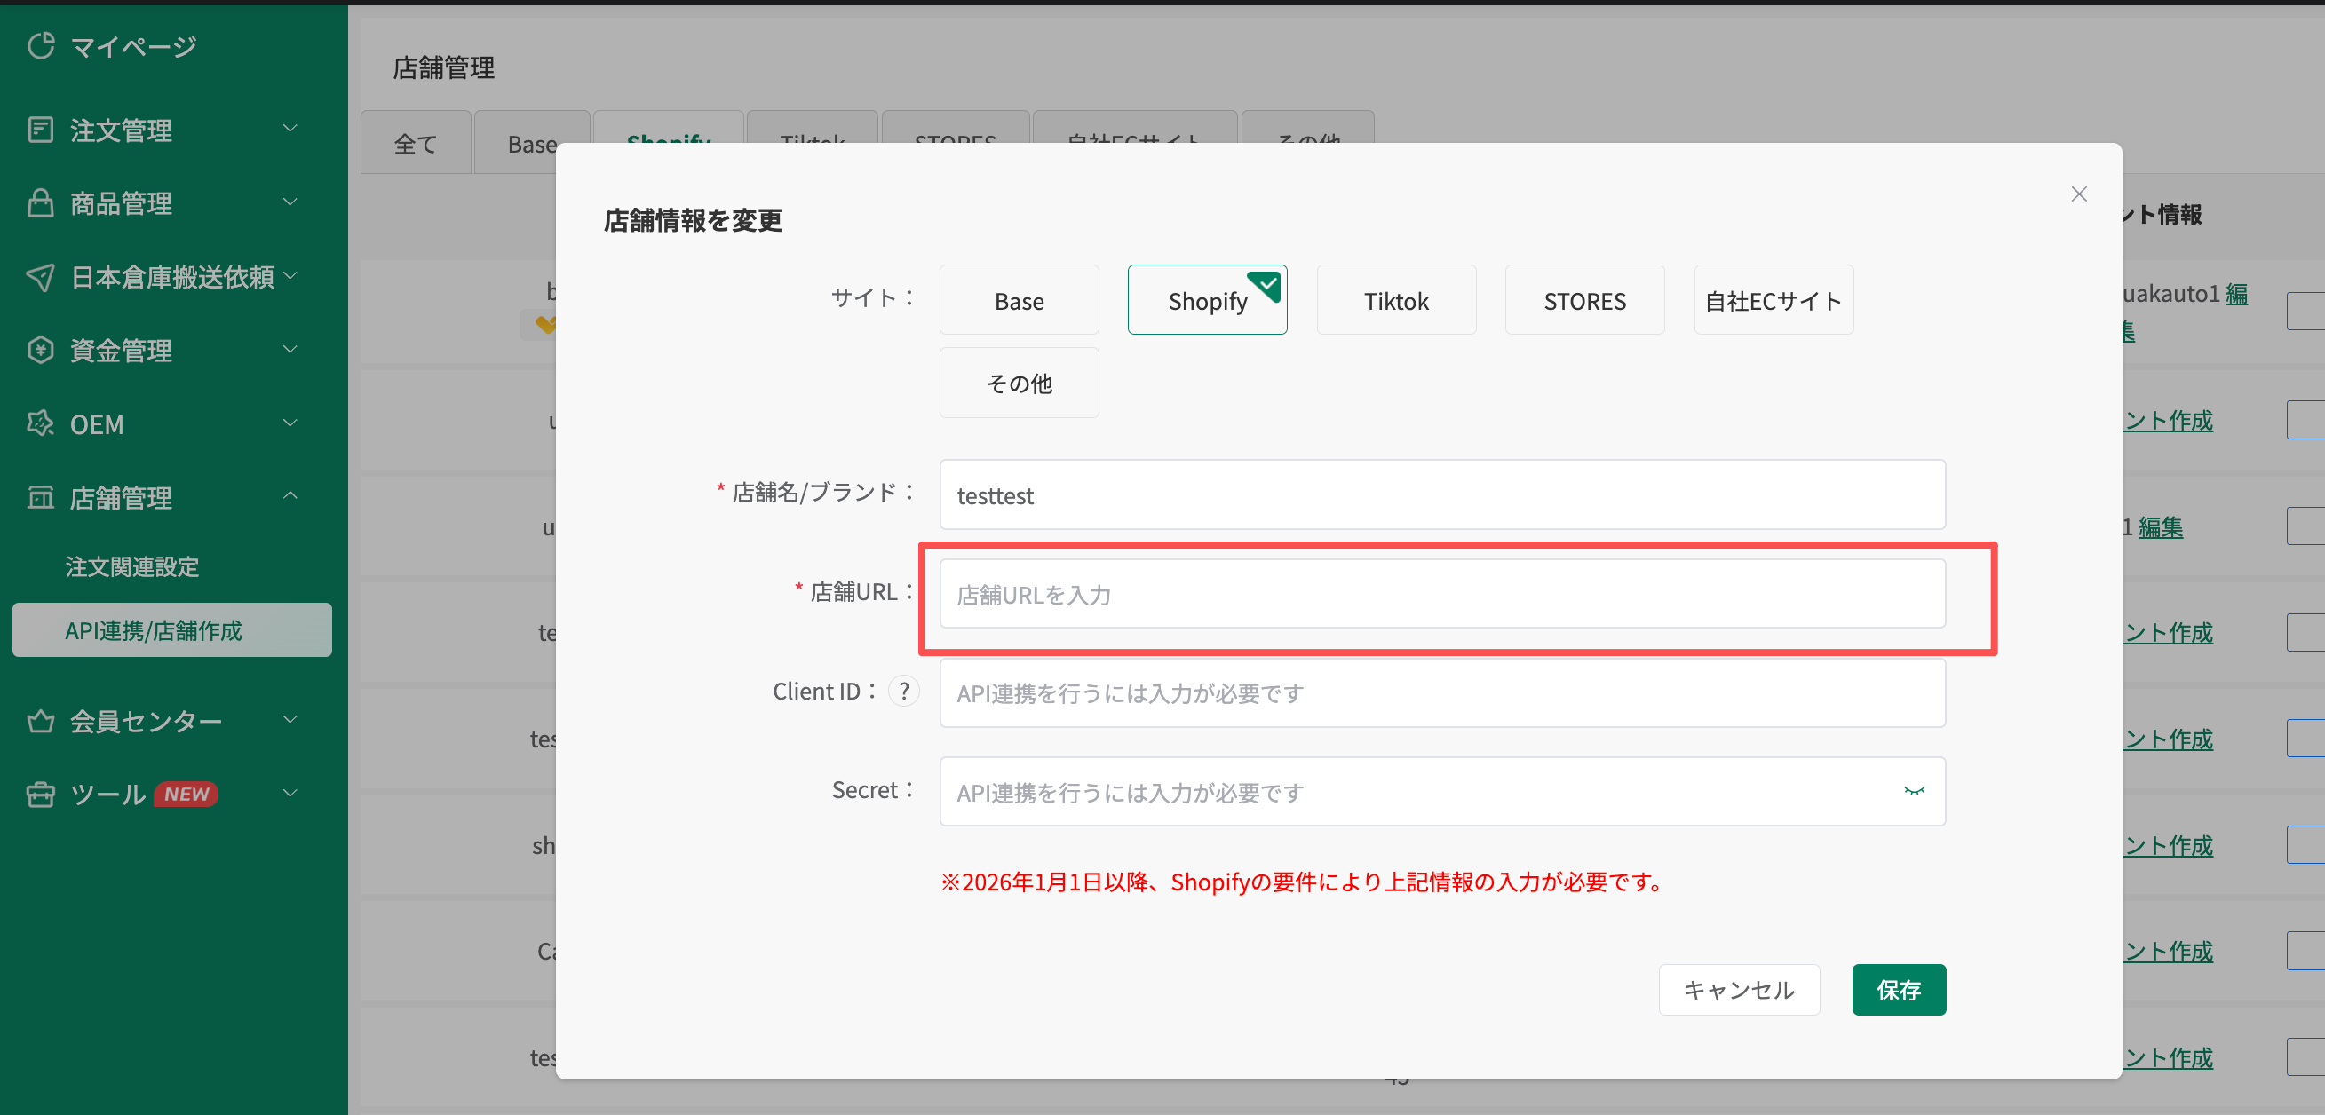Open the マイページ dashboard icon
The image size is (2325, 1115).
(x=41, y=45)
